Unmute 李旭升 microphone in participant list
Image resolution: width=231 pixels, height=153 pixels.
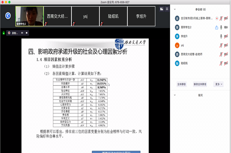[221, 36]
